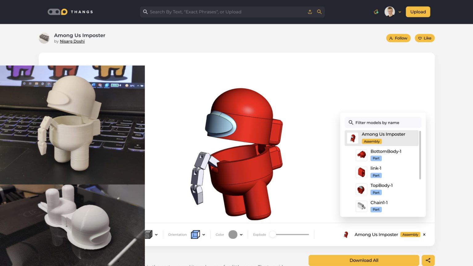Select the BottomBody-1 part thumbnail icon

point(361,155)
